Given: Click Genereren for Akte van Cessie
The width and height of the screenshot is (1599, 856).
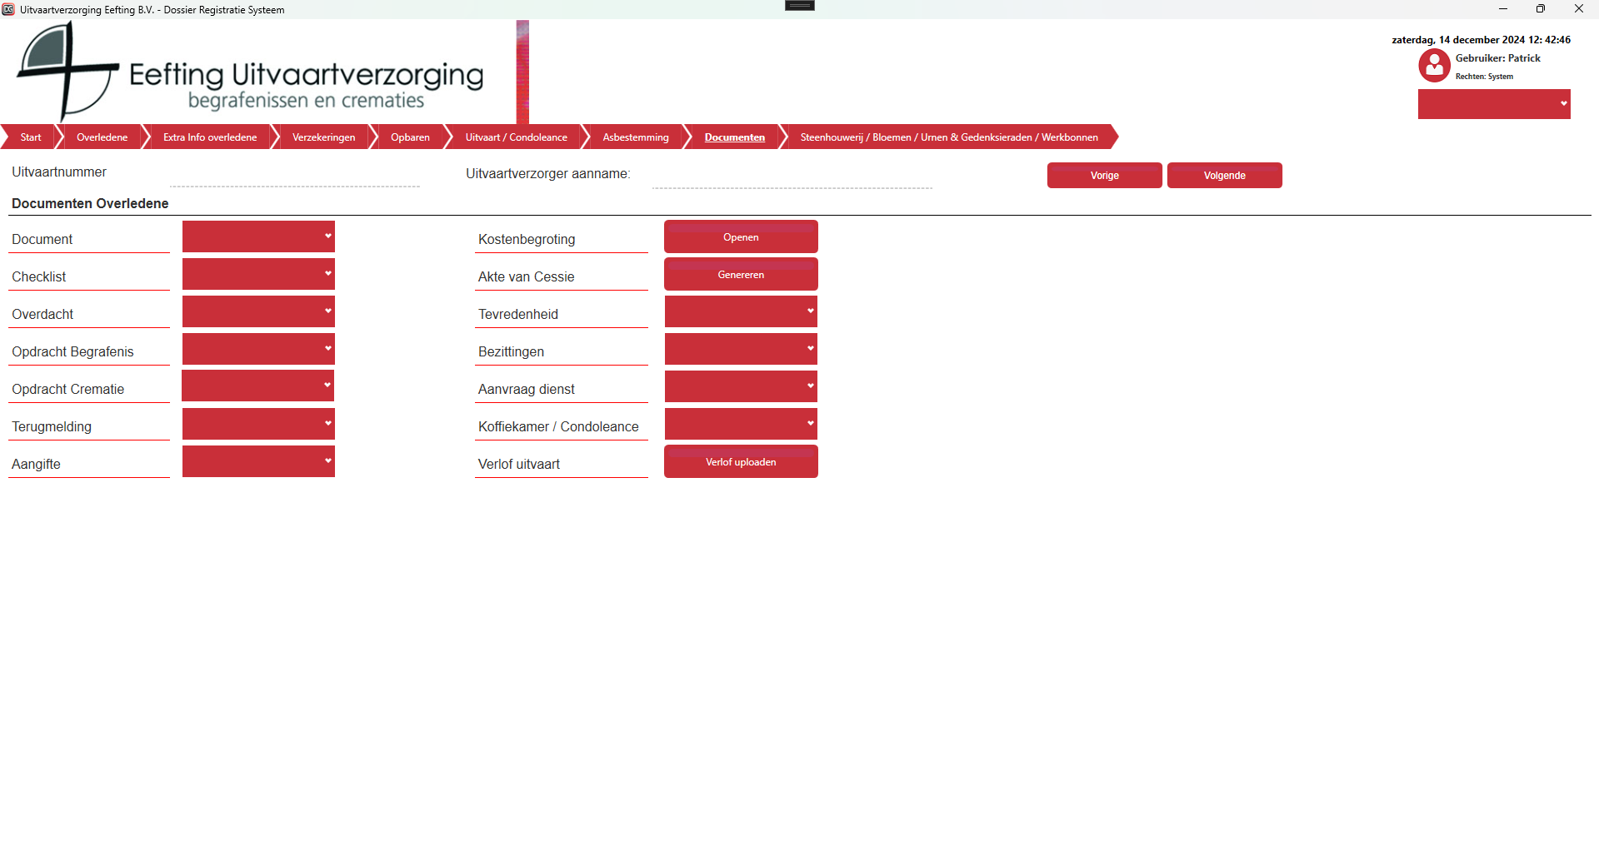Looking at the screenshot, I should click(x=741, y=274).
